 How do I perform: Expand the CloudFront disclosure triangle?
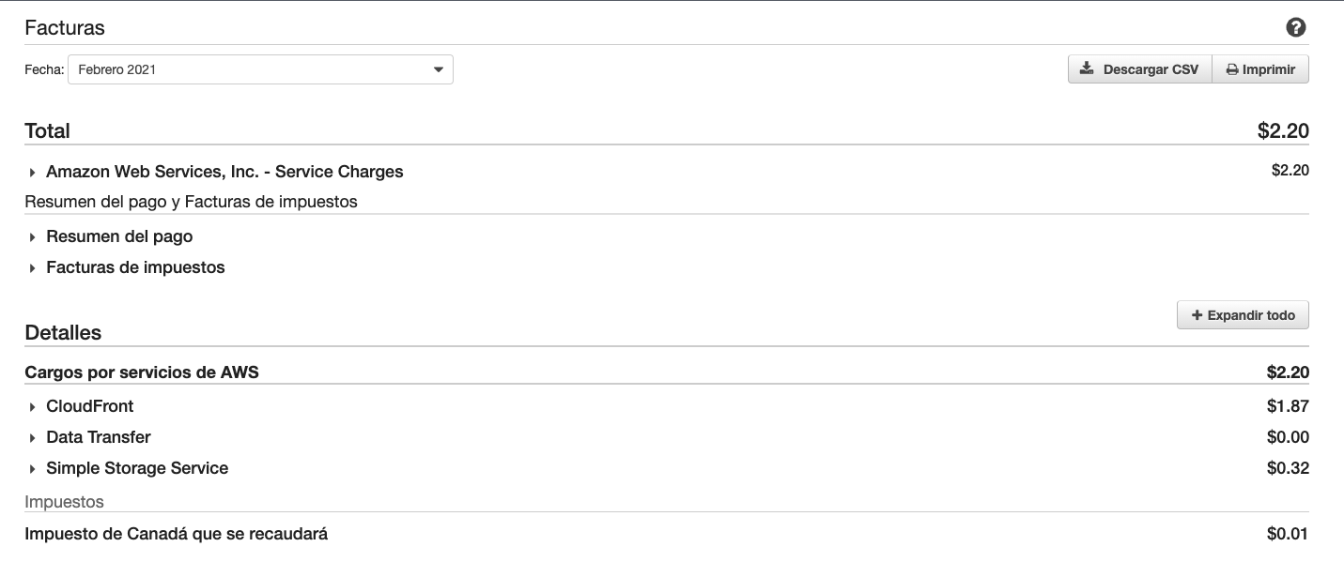pyautogui.click(x=32, y=407)
